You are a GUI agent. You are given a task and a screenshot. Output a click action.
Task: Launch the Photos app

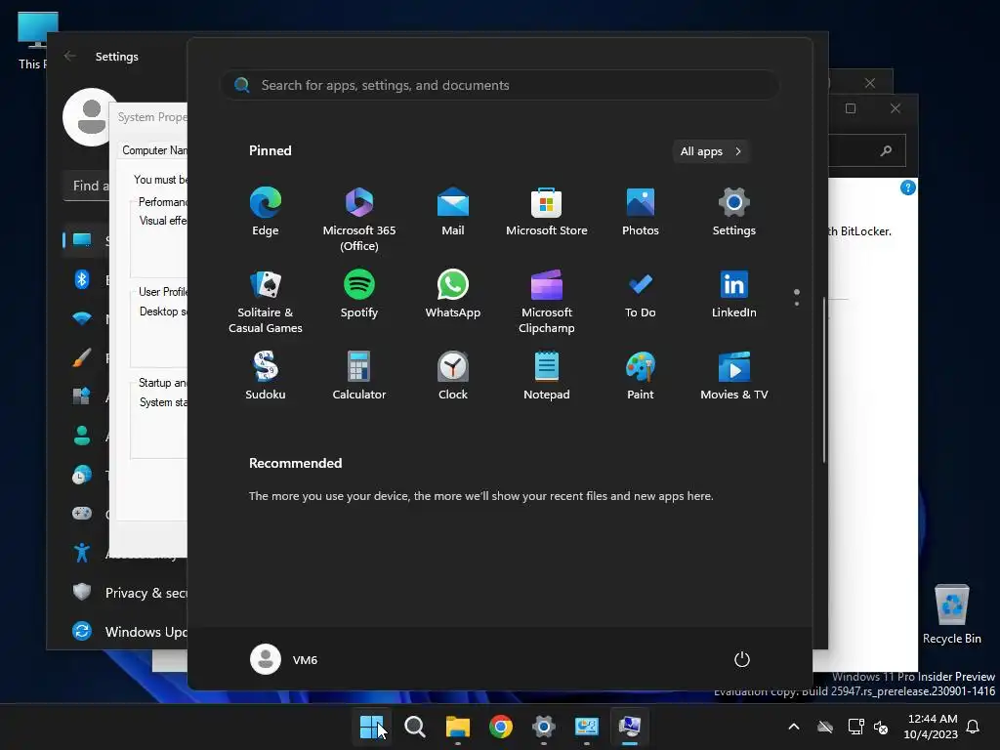coord(641,212)
